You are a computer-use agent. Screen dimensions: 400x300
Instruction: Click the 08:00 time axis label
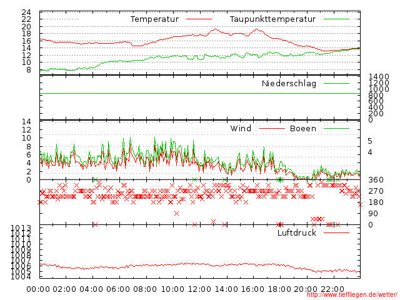tap(145, 289)
